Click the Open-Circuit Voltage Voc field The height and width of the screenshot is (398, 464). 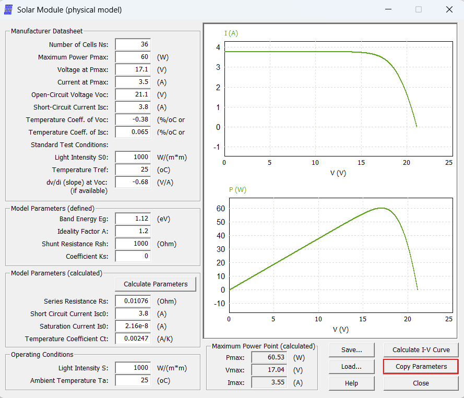click(133, 94)
